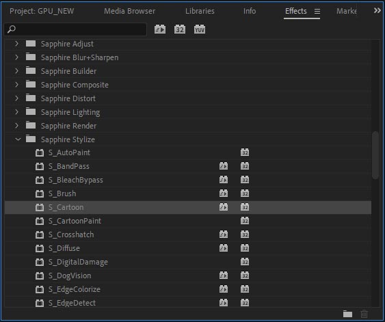Click the S_EdgeDetect effect icon
The height and width of the screenshot is (322, 385).
click(40, 303)
